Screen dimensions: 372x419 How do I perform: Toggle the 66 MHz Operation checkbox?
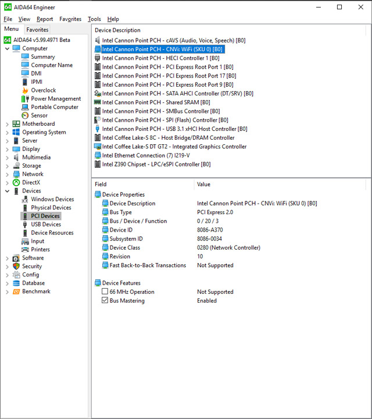tap(105, 292)
